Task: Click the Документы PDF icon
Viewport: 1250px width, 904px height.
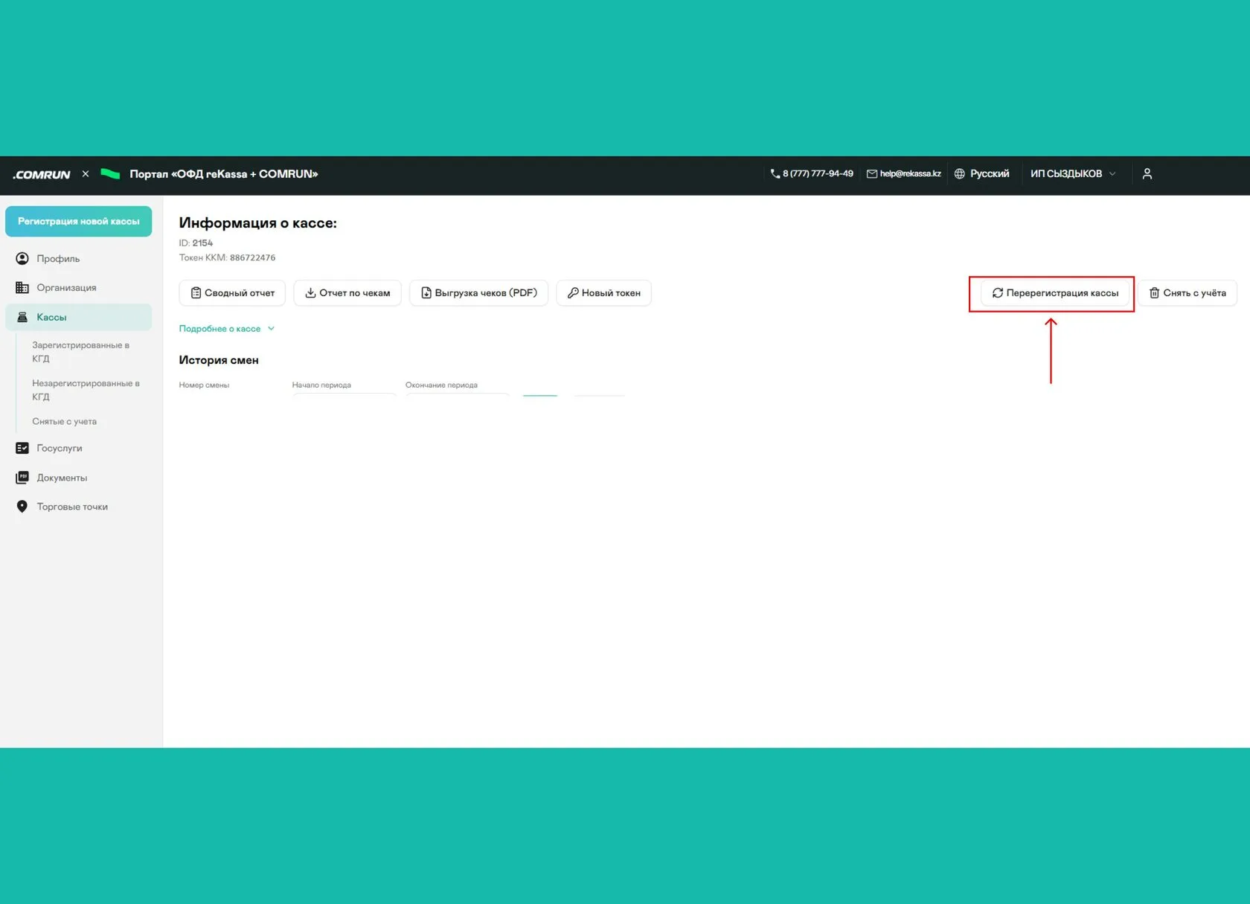Action: coord(22,478)
